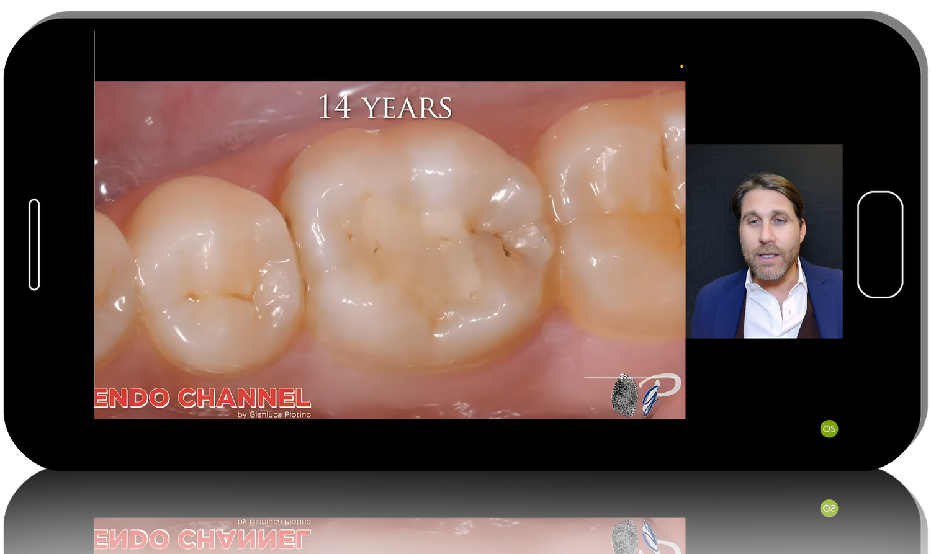
Task: Click the mirrored ENDO CHANNEL logo
Action: coord(202,538)
